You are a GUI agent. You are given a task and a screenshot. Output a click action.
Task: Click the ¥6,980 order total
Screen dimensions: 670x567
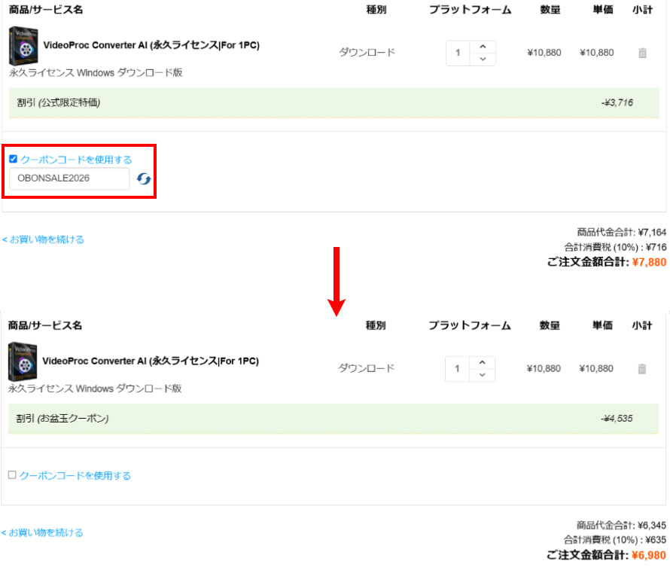649,555
